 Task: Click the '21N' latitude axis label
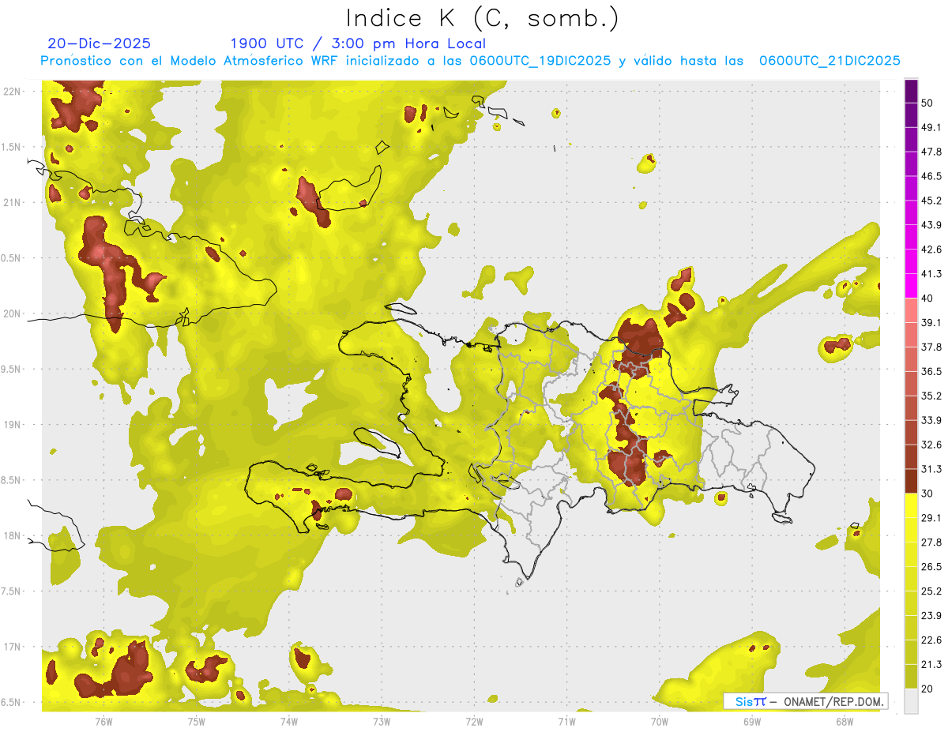point(12,202)
